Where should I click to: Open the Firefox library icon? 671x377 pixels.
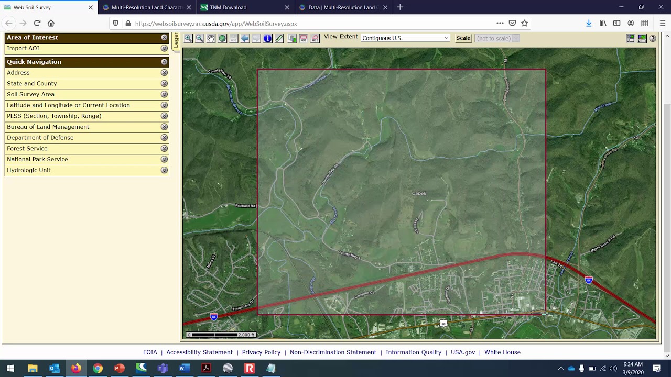(x=603, y=23)
